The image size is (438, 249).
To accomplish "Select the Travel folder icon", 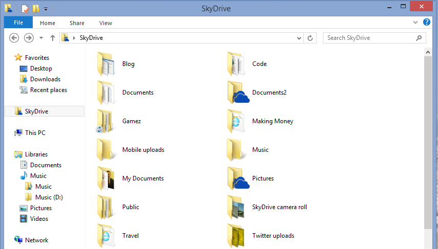I will [x=106, y=236].
